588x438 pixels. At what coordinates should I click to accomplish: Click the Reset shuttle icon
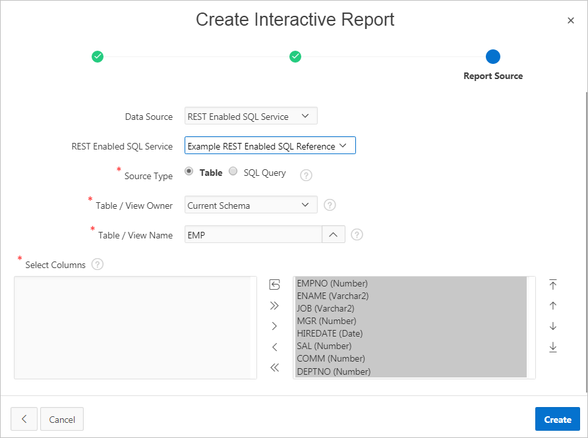pyautogui.click(x=275, y=285)
